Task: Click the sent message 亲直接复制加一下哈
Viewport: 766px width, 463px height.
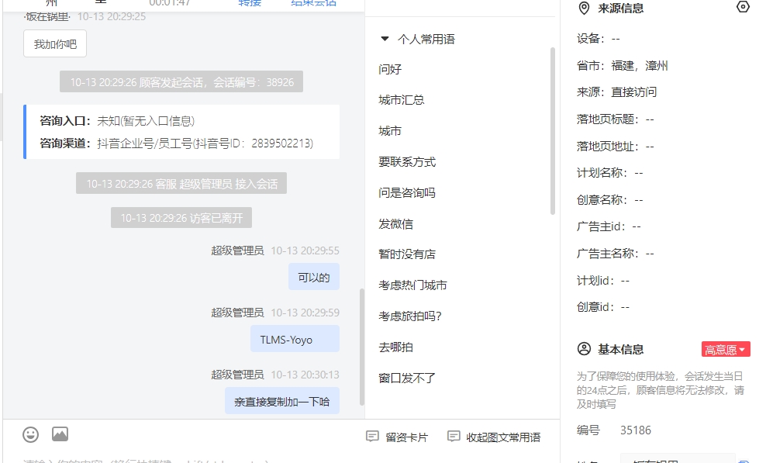Action: tap(282, 401)
